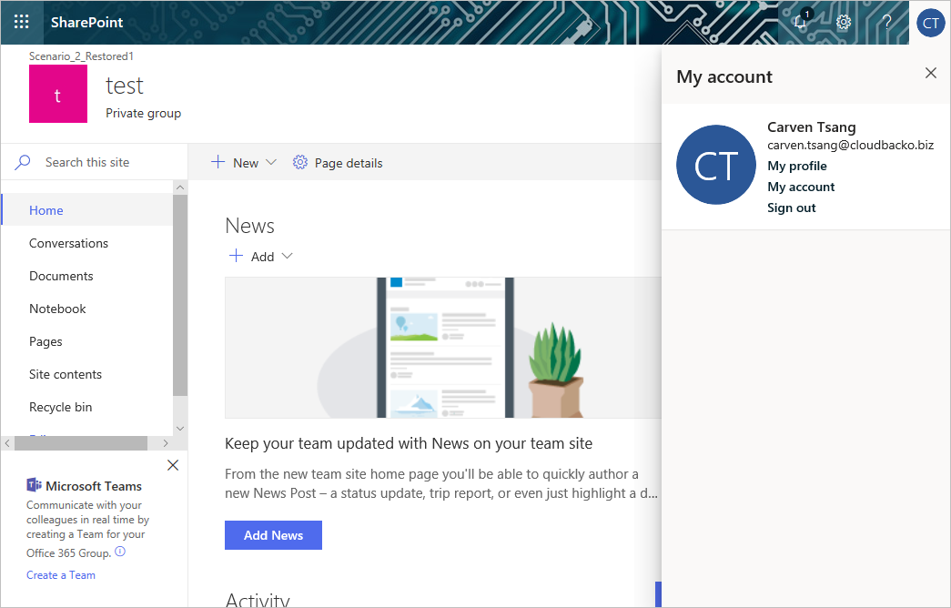Go to Home in site navigation

click(86, 210)
